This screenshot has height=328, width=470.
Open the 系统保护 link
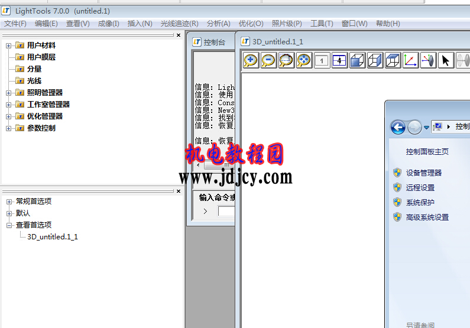click(x=420, y=203)
